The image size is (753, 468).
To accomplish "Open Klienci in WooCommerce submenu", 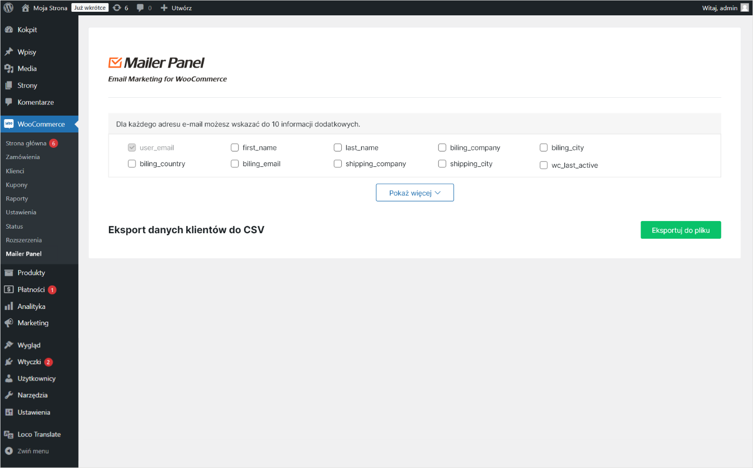I will coord(15,171).
